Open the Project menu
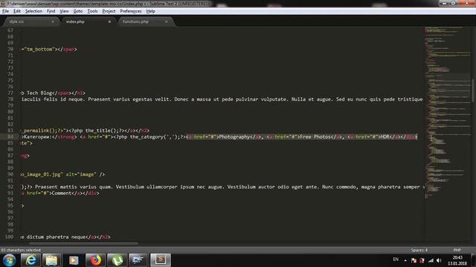 (x=109, y=11)
